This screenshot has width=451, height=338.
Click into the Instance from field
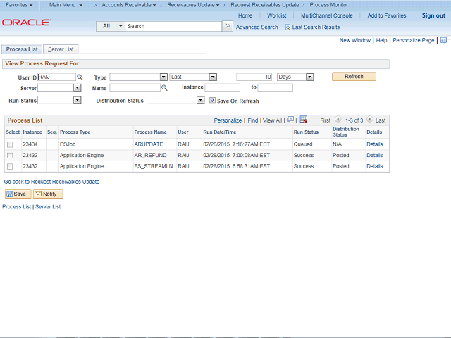(223, 87)
